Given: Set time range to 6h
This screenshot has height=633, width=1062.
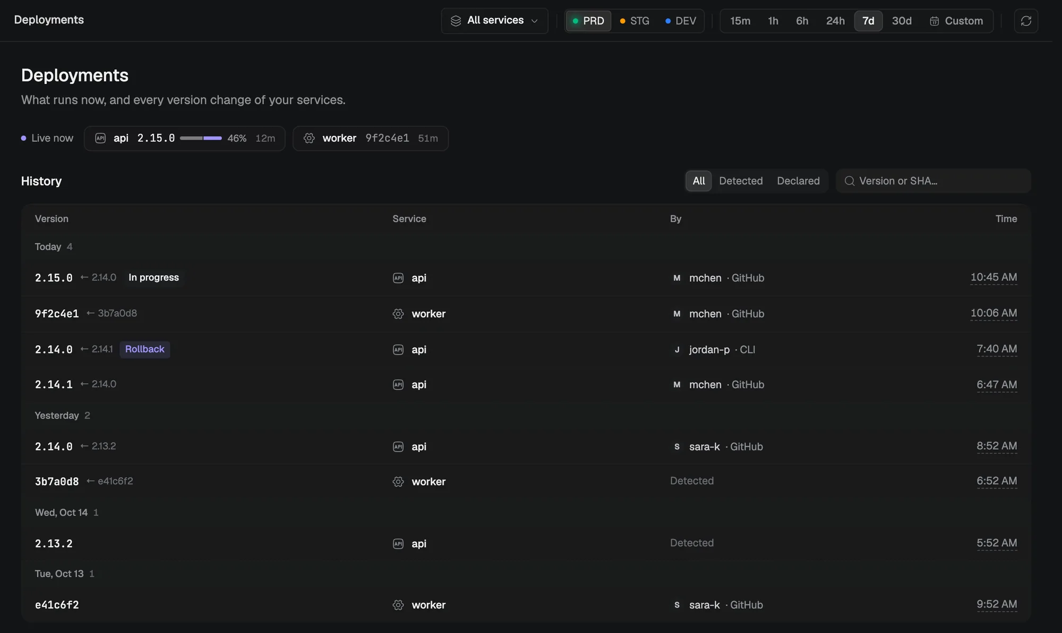Looking at the screenshot, I should pyautogui.click(x=802, y=21).
